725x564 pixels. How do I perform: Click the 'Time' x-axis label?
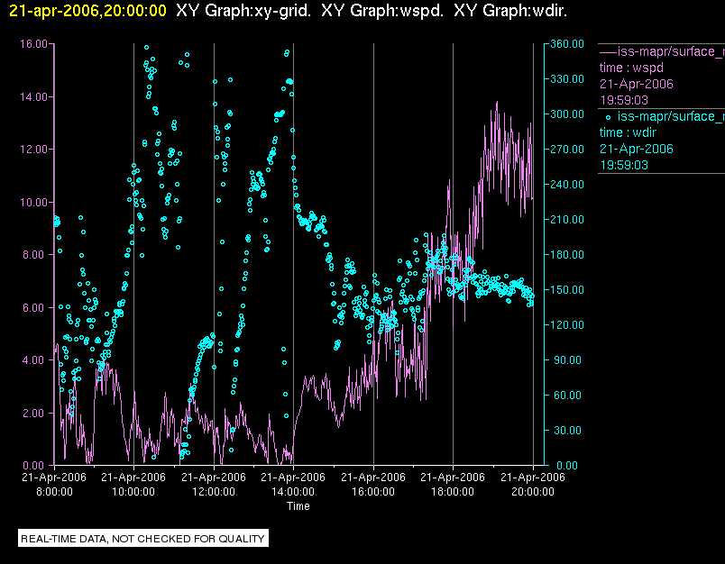[x=298, y=506]
